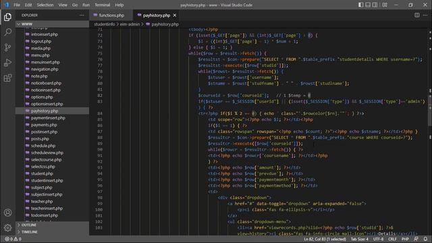Screen dimensions: 432x243
Task: Click UTF-8 encoding in status bar
Action: [x=378, y=239]
